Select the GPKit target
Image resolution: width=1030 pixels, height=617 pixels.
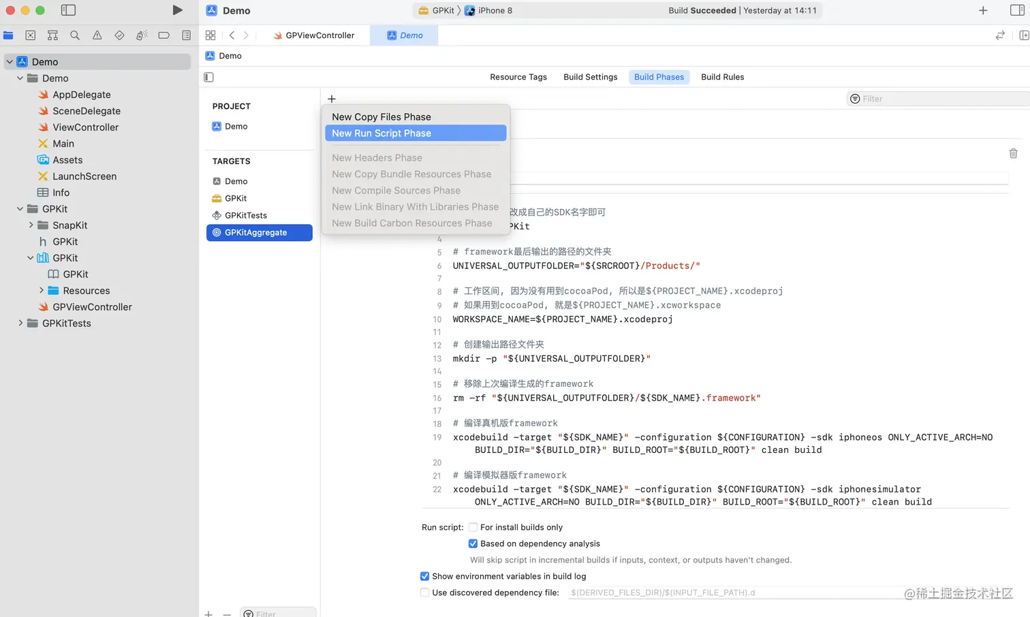coord(259,198)
